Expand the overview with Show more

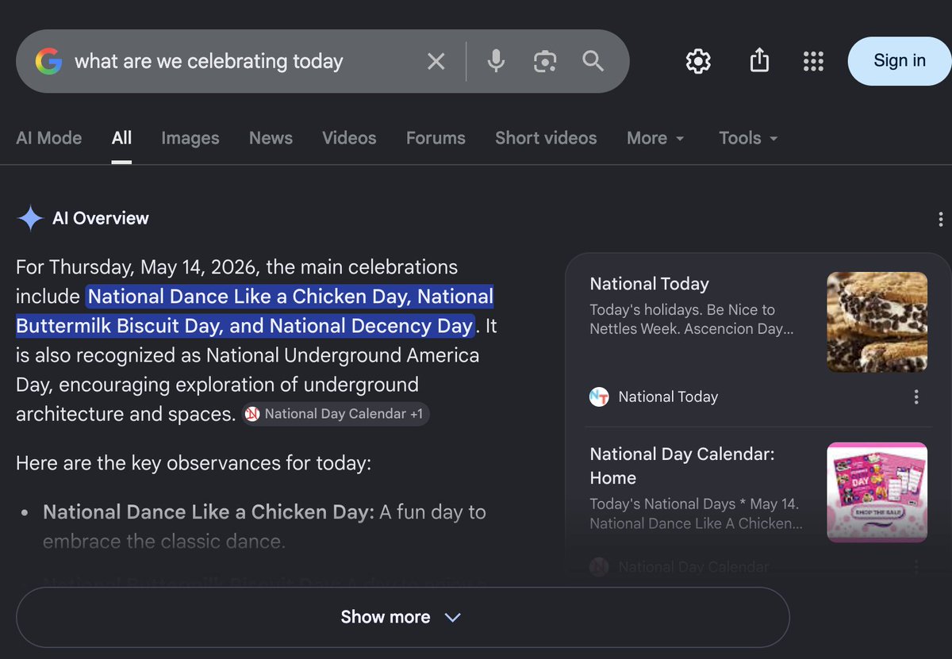[402, 617]
